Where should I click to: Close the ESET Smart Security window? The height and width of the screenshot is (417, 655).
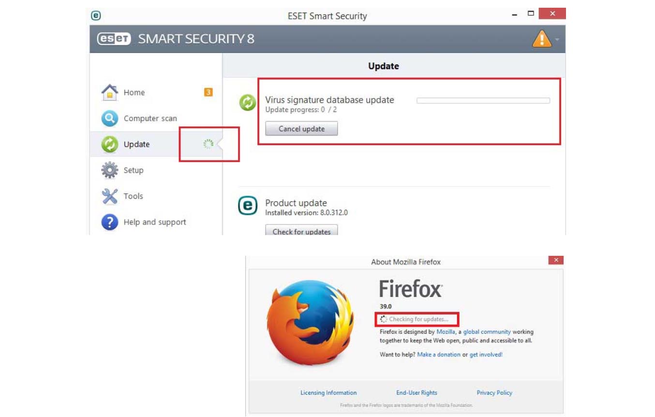click(x=552, y=14)
